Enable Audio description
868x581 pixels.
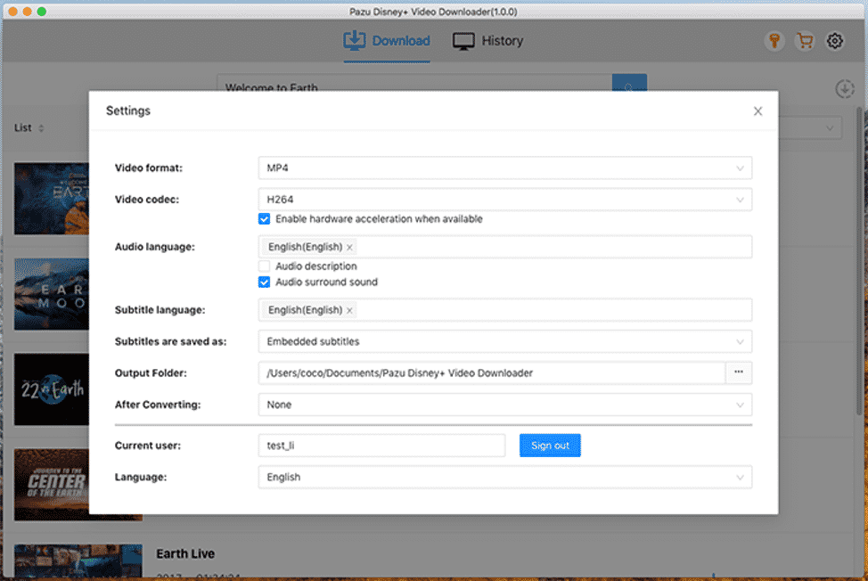[x=265, y=266]
